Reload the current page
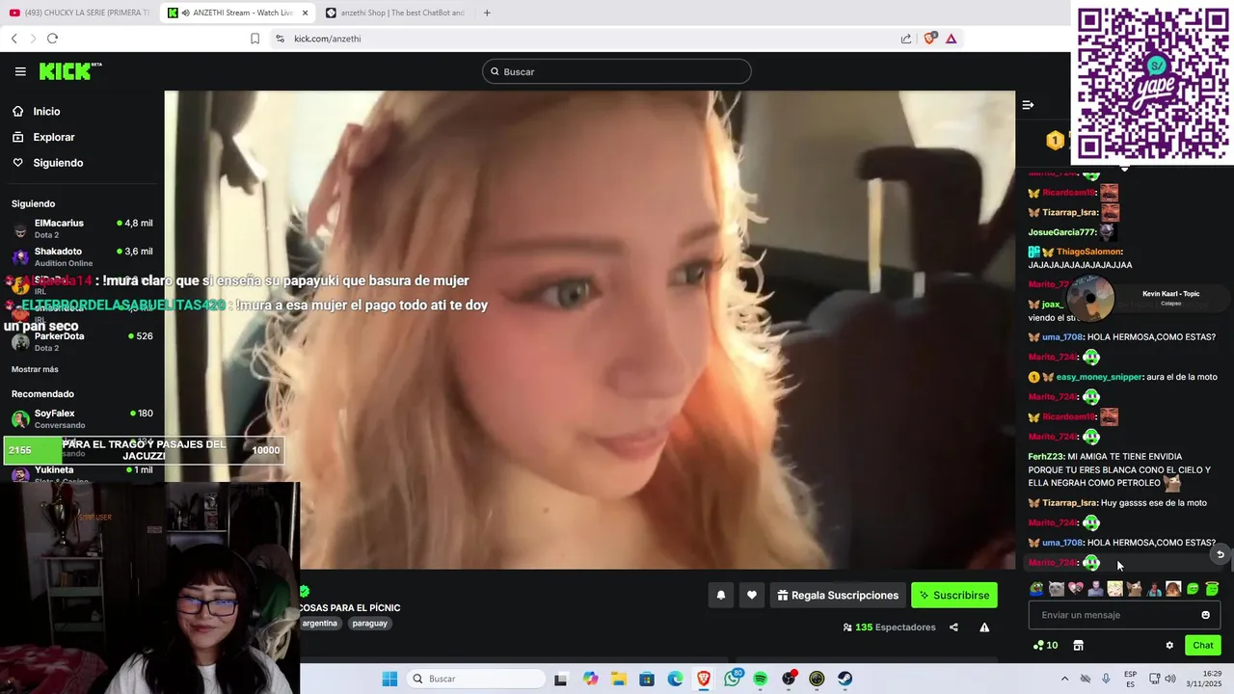The width and height of the screenshot is (1234, 694). click(x=52, y=39)
